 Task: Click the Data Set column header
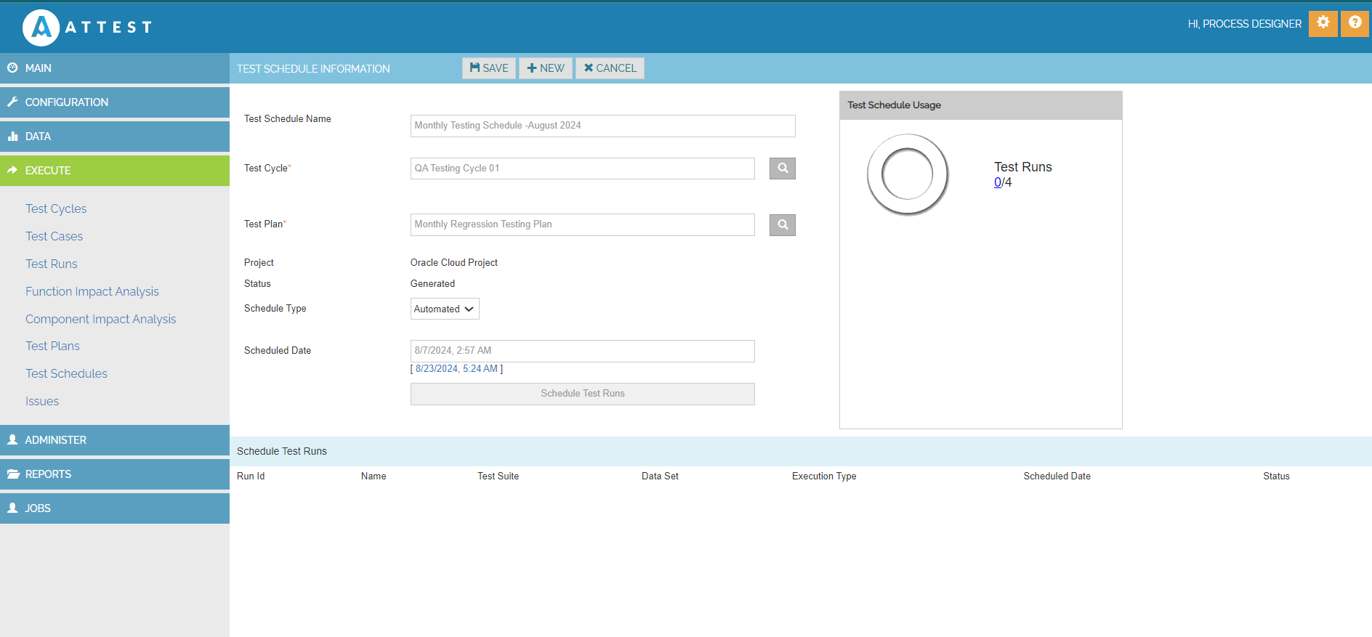pos(660,476)
